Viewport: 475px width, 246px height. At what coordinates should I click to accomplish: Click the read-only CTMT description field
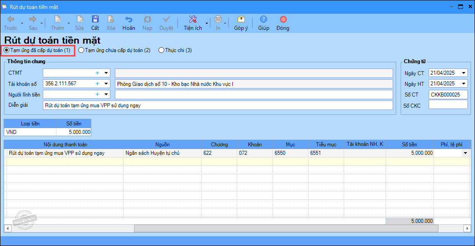254,73
